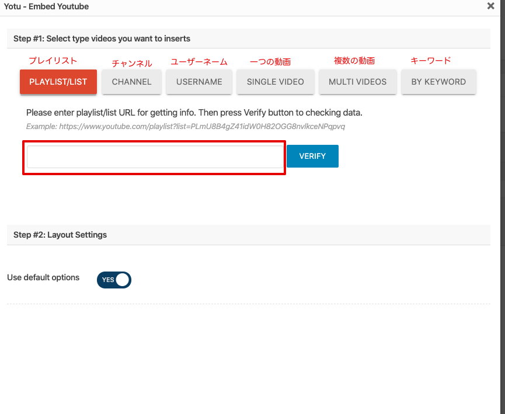
Task: Click the 'Use default options' label
Action: tap(43, 277)
